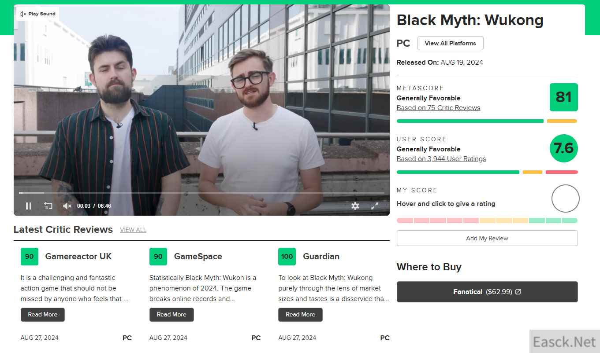Open Based on 3,944 User Ratings link
600x353 pixels.
click(x=441, y=159)
